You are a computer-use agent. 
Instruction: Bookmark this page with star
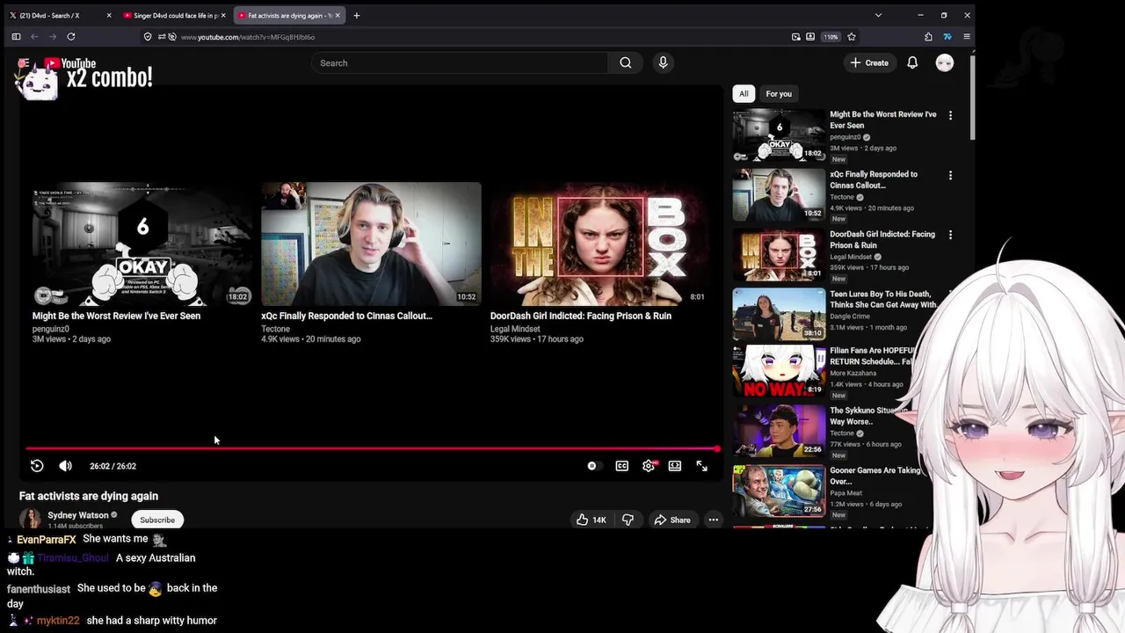click(852, 37)
